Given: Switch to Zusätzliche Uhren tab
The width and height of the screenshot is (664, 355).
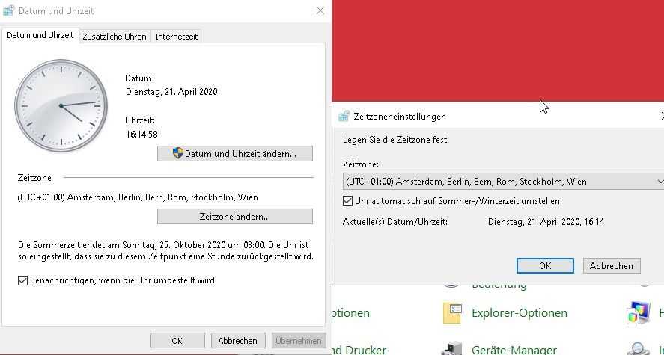Looking at the screenshot, I should [x=115, y=37].
